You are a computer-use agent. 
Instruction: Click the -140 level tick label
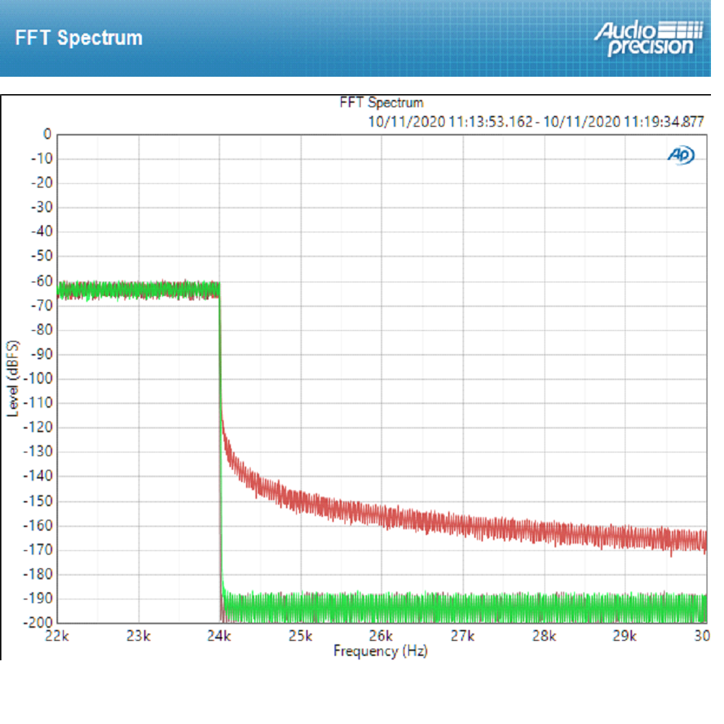point(38,476)
